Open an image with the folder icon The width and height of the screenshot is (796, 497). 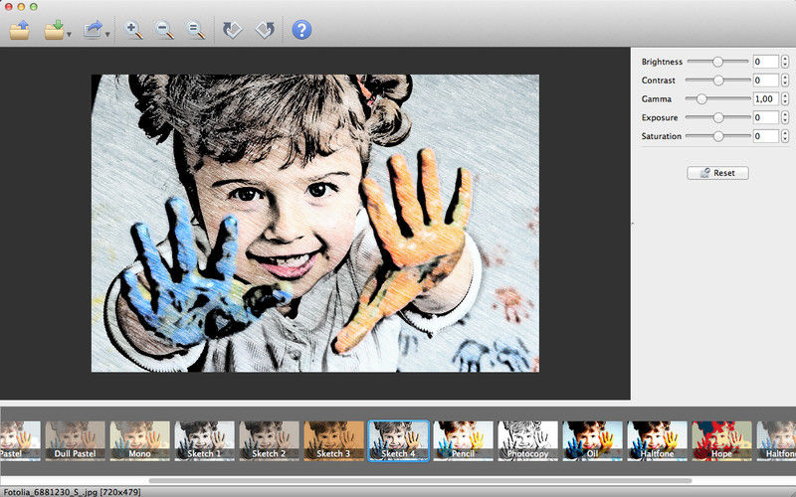click(20, 30)
